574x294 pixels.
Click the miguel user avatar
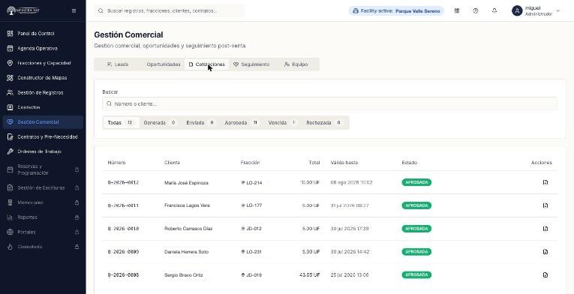(517, 11)
